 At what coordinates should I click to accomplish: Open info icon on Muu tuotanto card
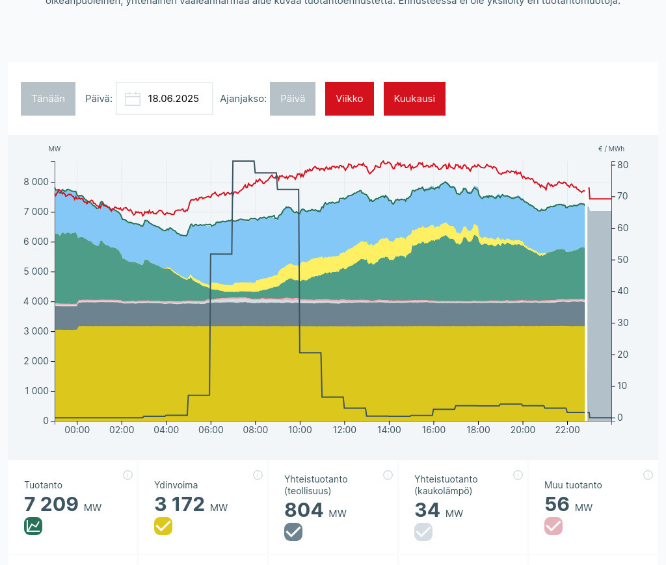(x=648, y=475)
